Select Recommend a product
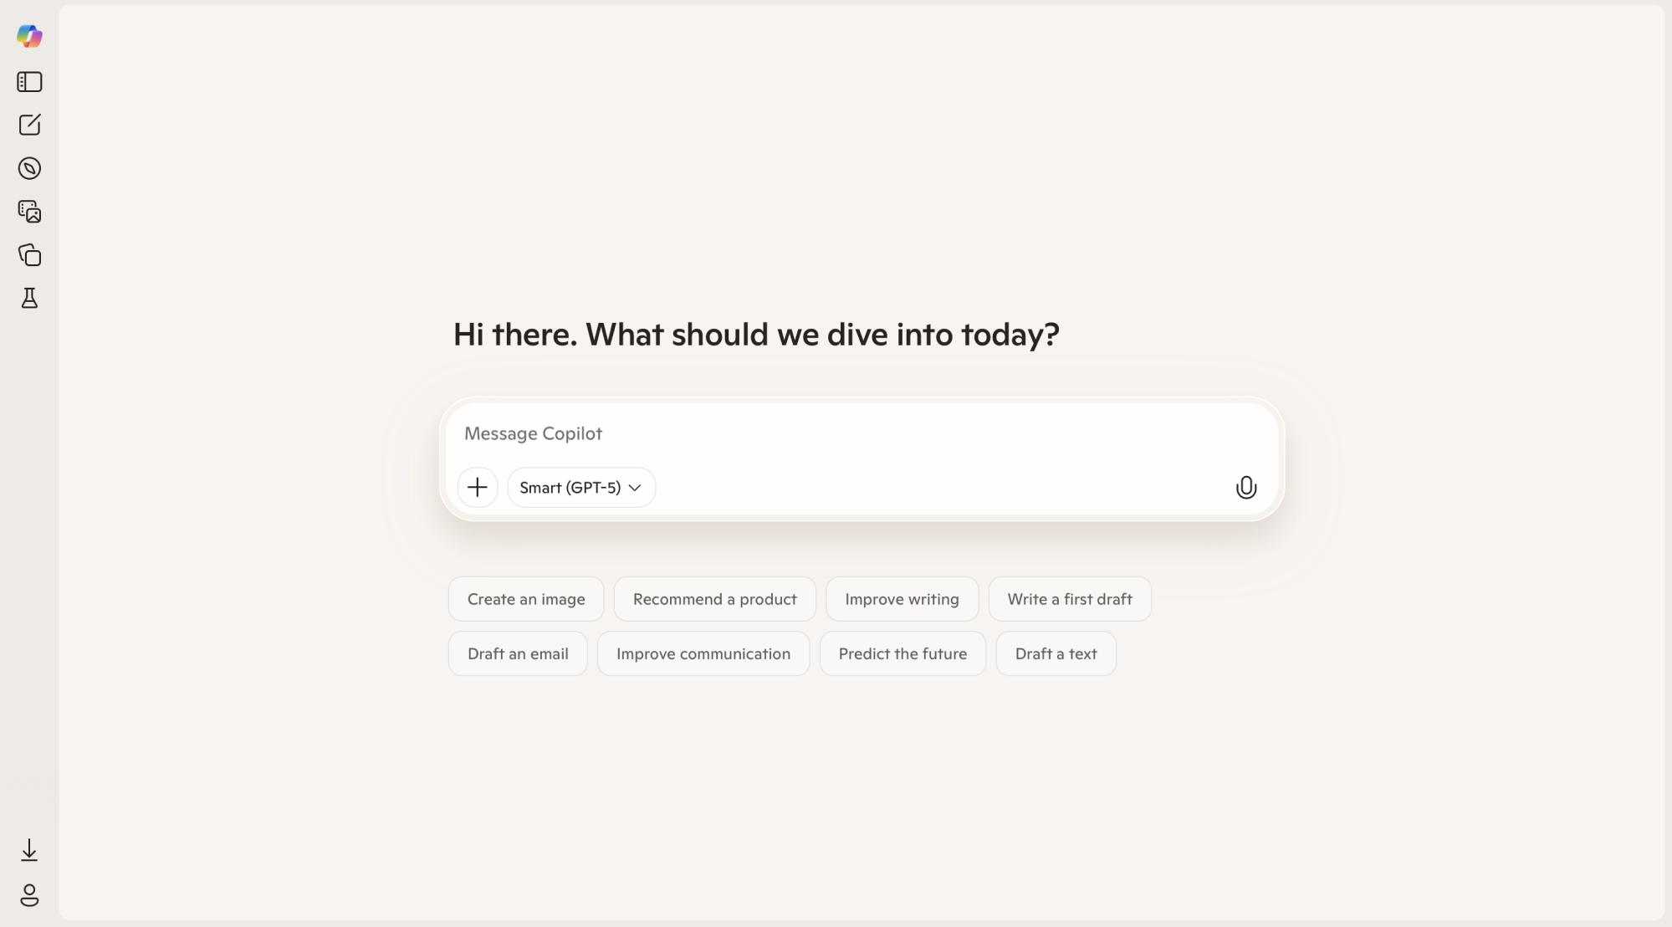 [x=714, y=599]
